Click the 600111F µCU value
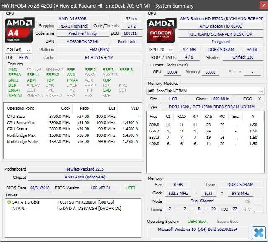This screenshot has height=242, width=268. pos(131,33)
